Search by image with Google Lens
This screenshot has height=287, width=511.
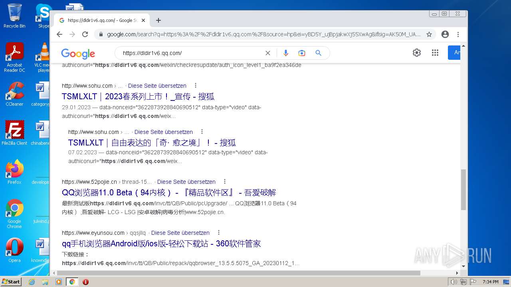click(x=302, y=53)
